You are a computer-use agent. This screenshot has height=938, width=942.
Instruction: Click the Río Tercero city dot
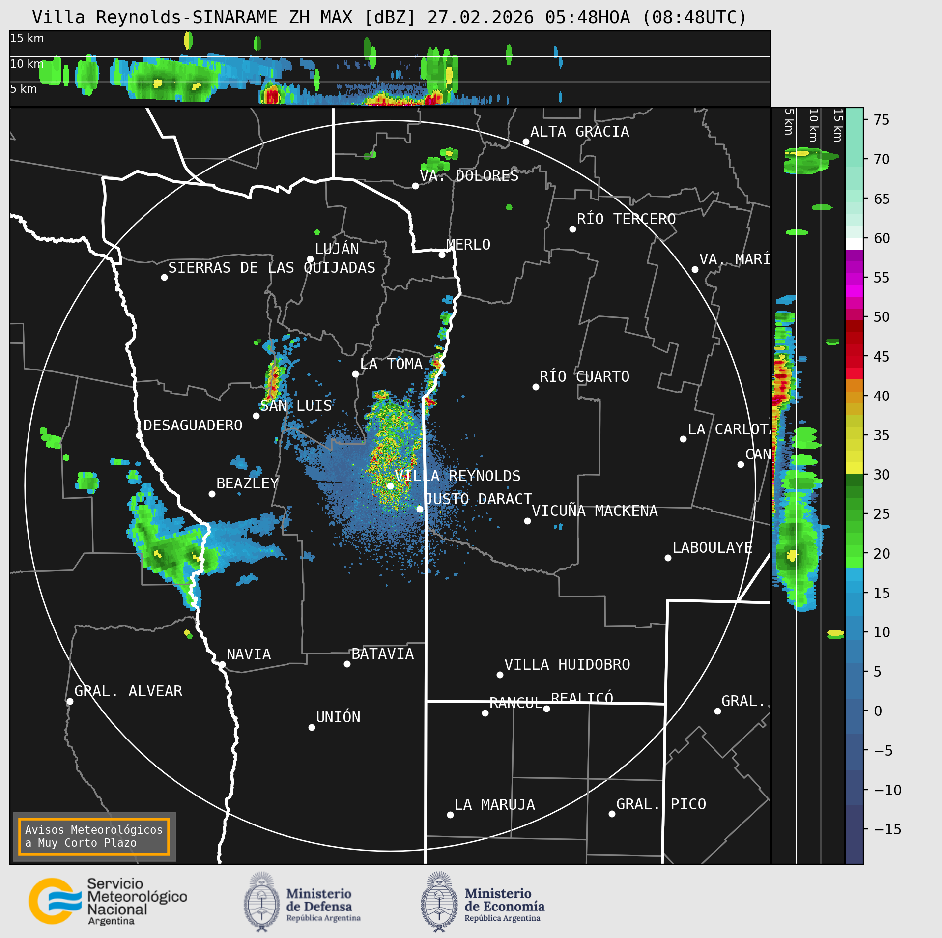click(x=572, y=229)
